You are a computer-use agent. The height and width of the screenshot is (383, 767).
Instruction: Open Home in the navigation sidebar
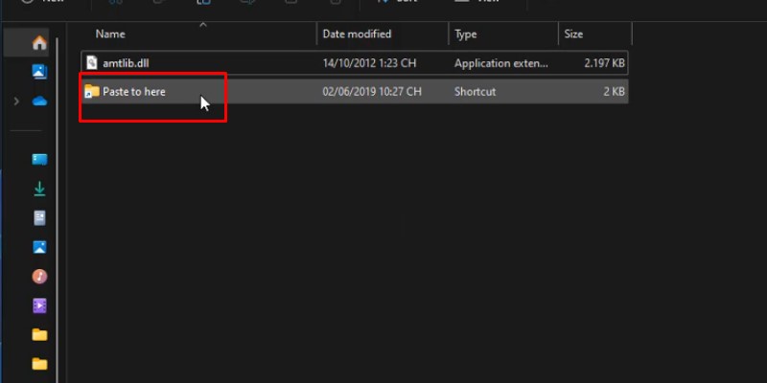(39, 43)
